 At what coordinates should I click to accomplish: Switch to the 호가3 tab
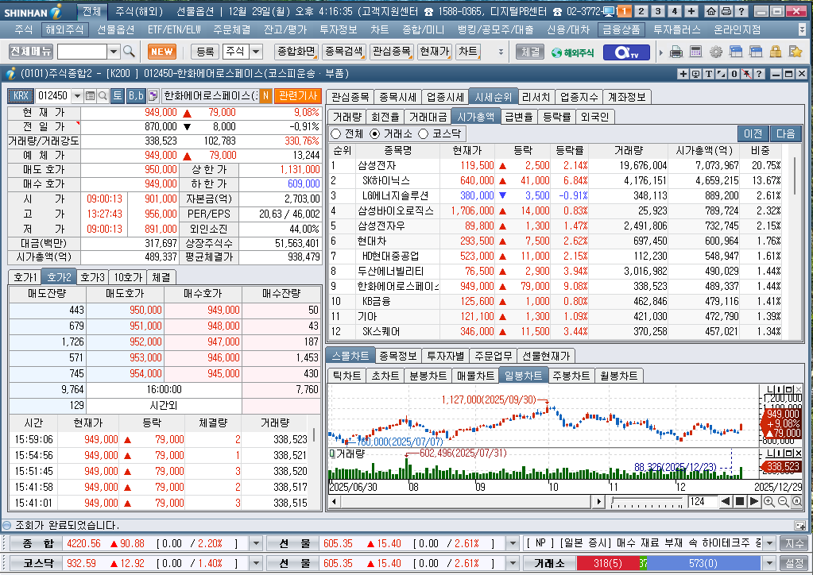point(92,277)
